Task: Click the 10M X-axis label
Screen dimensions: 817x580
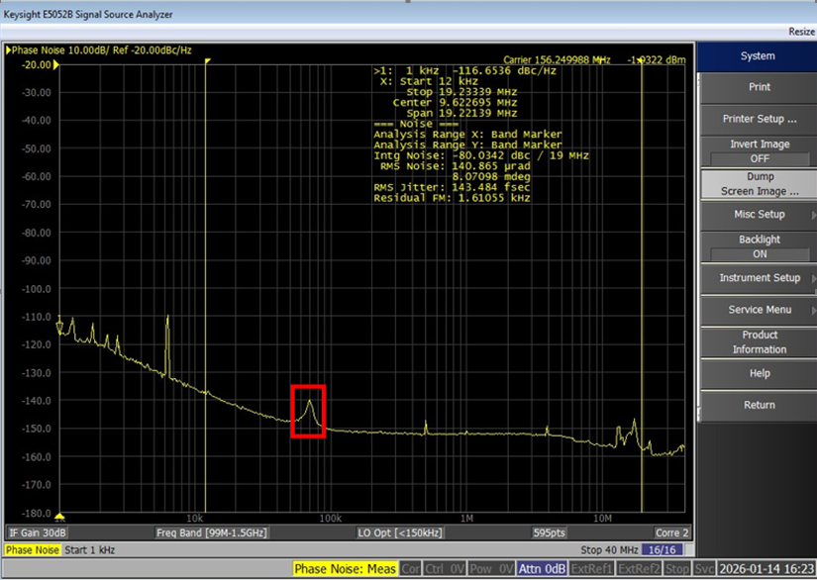Action: 603,519
